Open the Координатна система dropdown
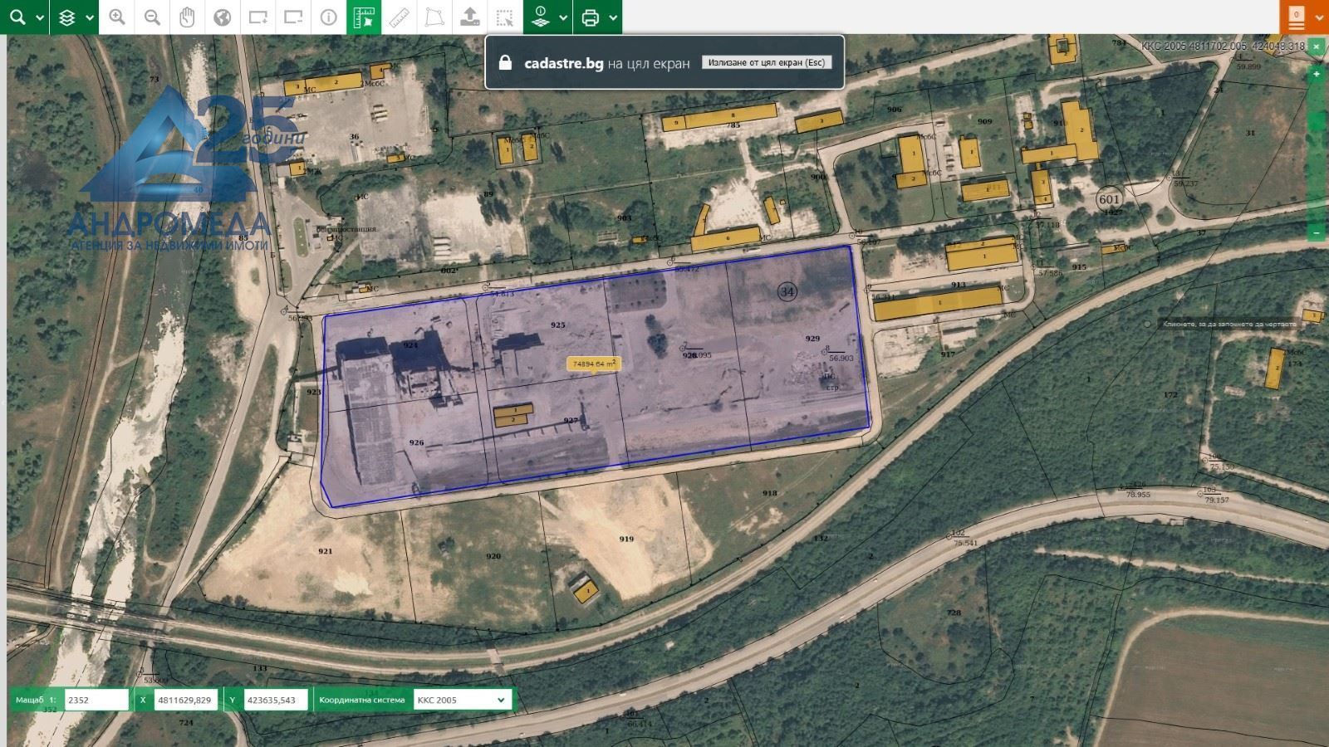This screenshot has height=747, width=1329. tap(462, 700)
